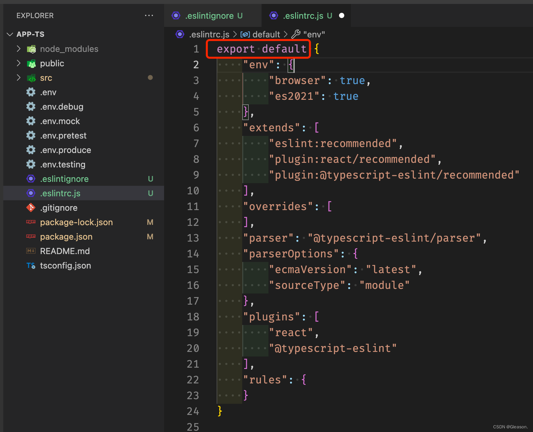Click "env" property in the breadcrumb

click(314, 34)
